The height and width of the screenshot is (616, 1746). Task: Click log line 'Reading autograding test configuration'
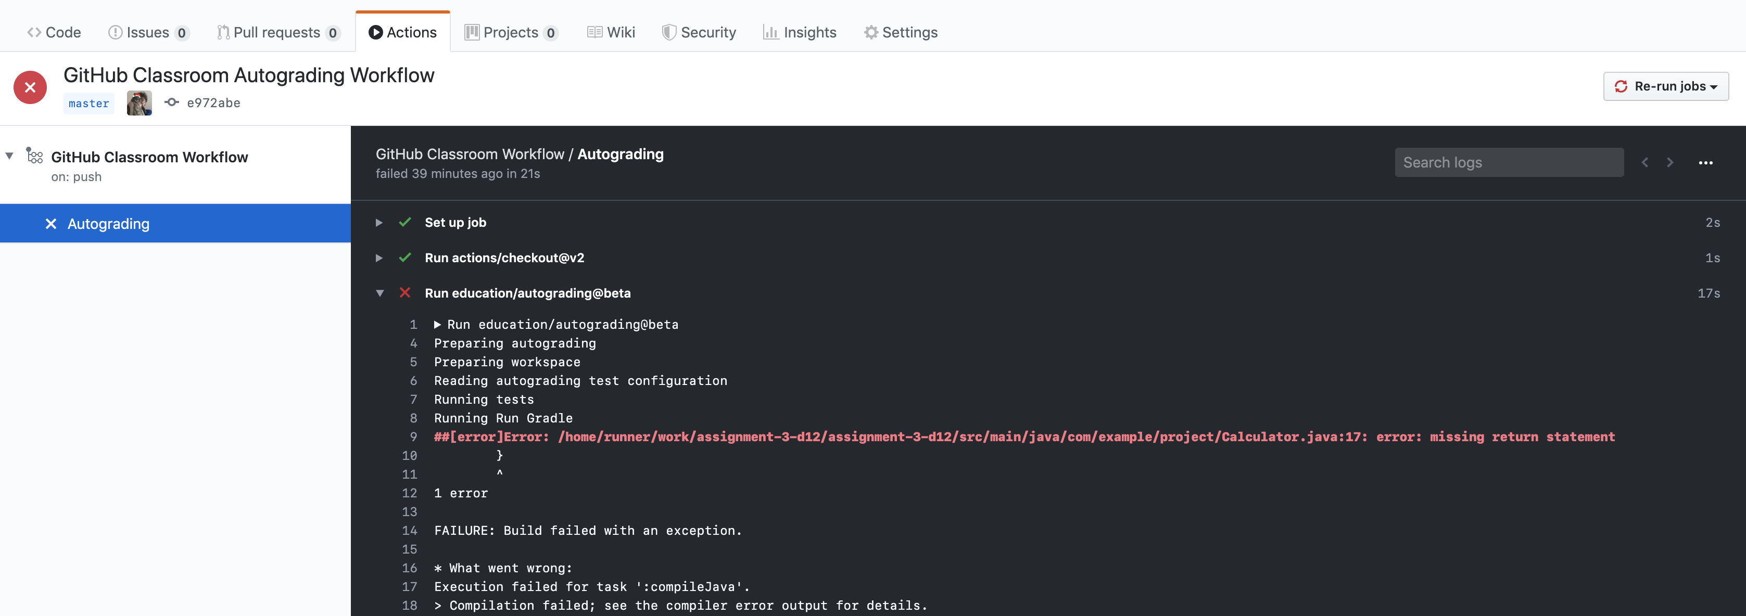click(581, 381)
